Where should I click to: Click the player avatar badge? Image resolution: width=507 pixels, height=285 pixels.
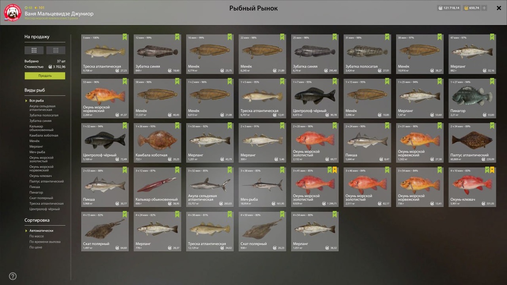click(x=13, y=13)
